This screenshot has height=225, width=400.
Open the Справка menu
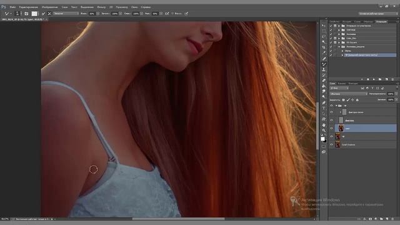(146, 7)
